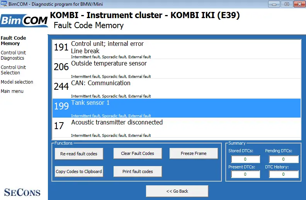Select fault 17 Acoustic transmitter disconnected
The image size is (306, 200).
point(177,128)
